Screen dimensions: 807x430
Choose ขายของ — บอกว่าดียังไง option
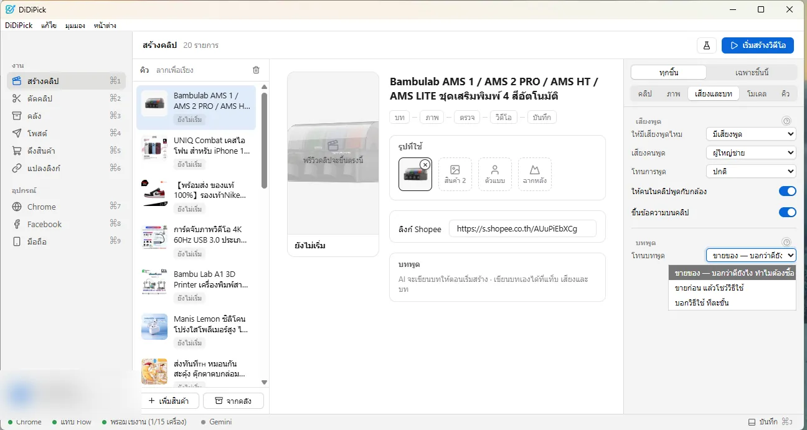point(732,273)
